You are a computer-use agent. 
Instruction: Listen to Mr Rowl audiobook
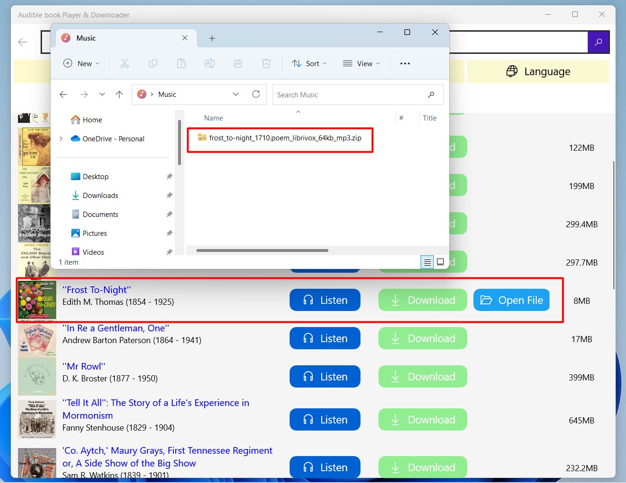[x=325, y=376]
